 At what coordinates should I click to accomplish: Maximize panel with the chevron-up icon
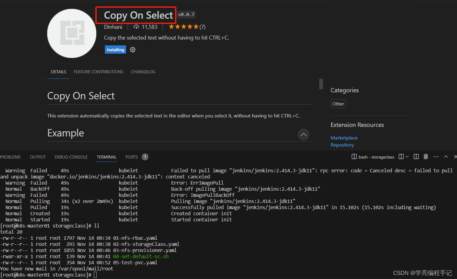point(446,157)
